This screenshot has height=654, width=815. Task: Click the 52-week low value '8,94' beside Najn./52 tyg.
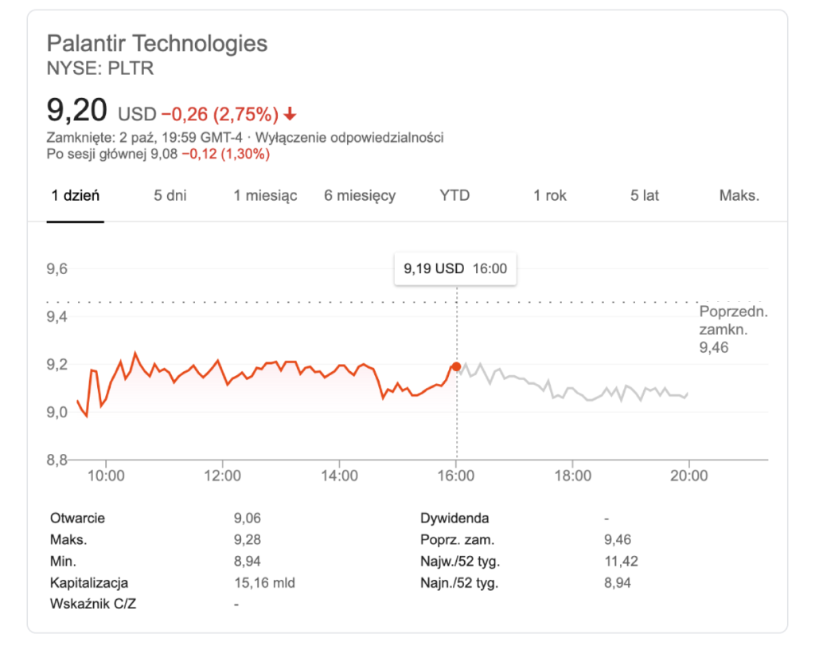[618, 583]
